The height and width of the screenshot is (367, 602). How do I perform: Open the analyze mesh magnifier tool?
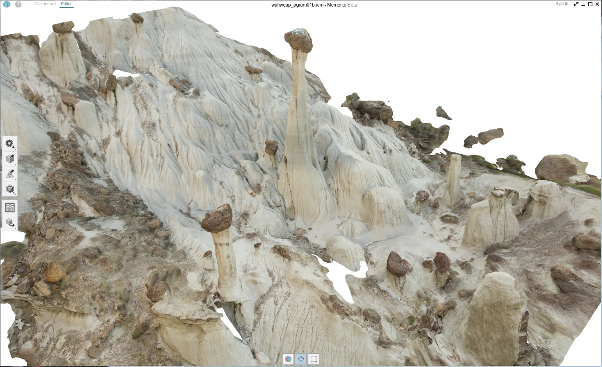10,190
